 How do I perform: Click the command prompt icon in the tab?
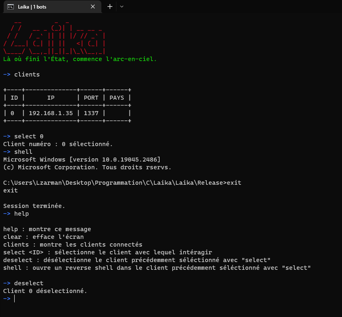[x=11, y=7]
